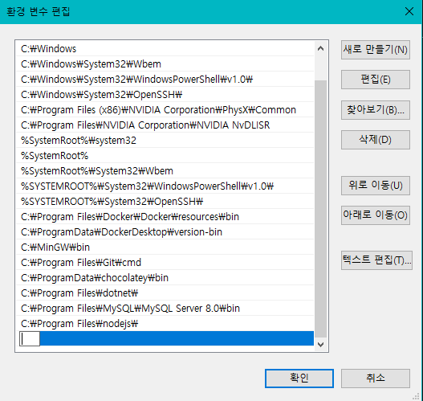Click the vertical scrollbar thumb

tap(320, 209)
